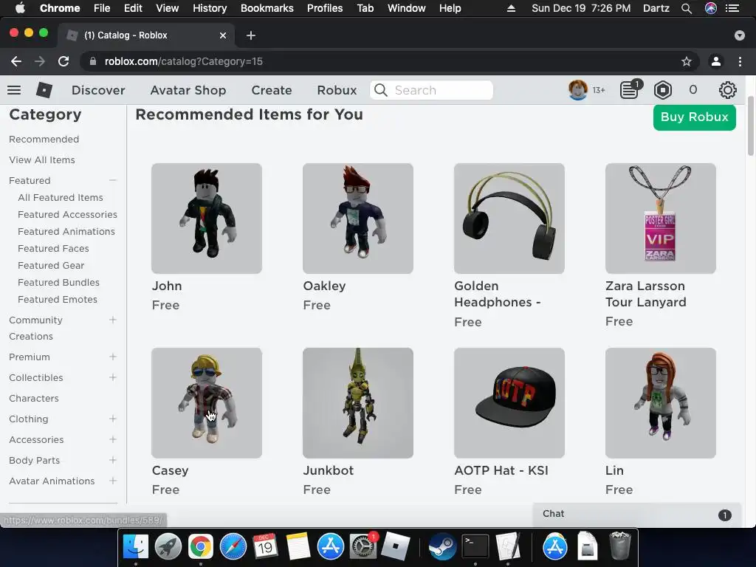
Task: Open Featured Bundles link
Action: point(59,283)
